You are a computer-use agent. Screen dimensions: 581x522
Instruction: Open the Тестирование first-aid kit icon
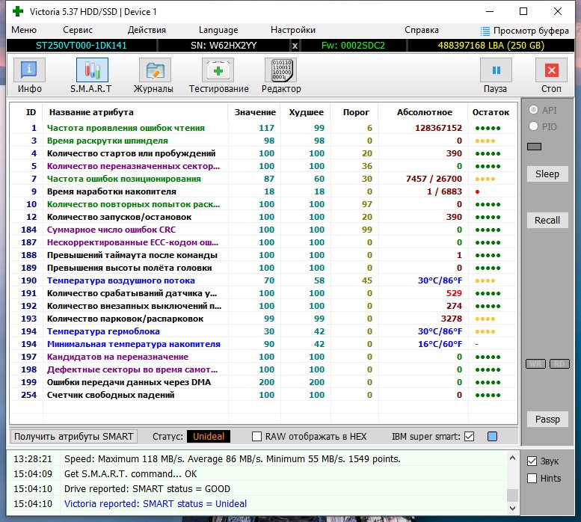point(218,70)
